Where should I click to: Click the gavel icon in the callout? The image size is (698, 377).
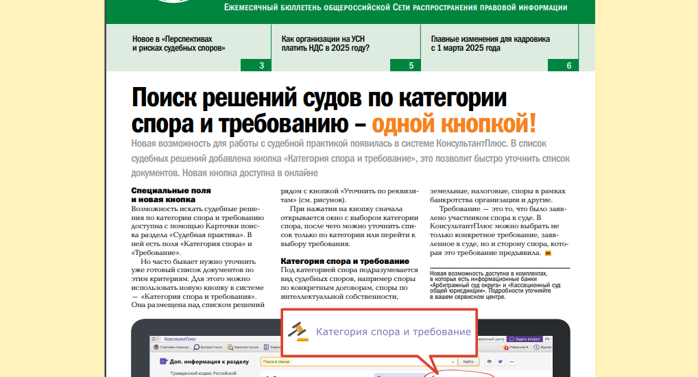click(298, 332)
